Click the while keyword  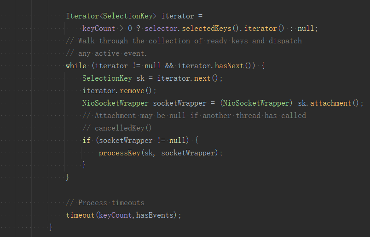coord(75,65)
